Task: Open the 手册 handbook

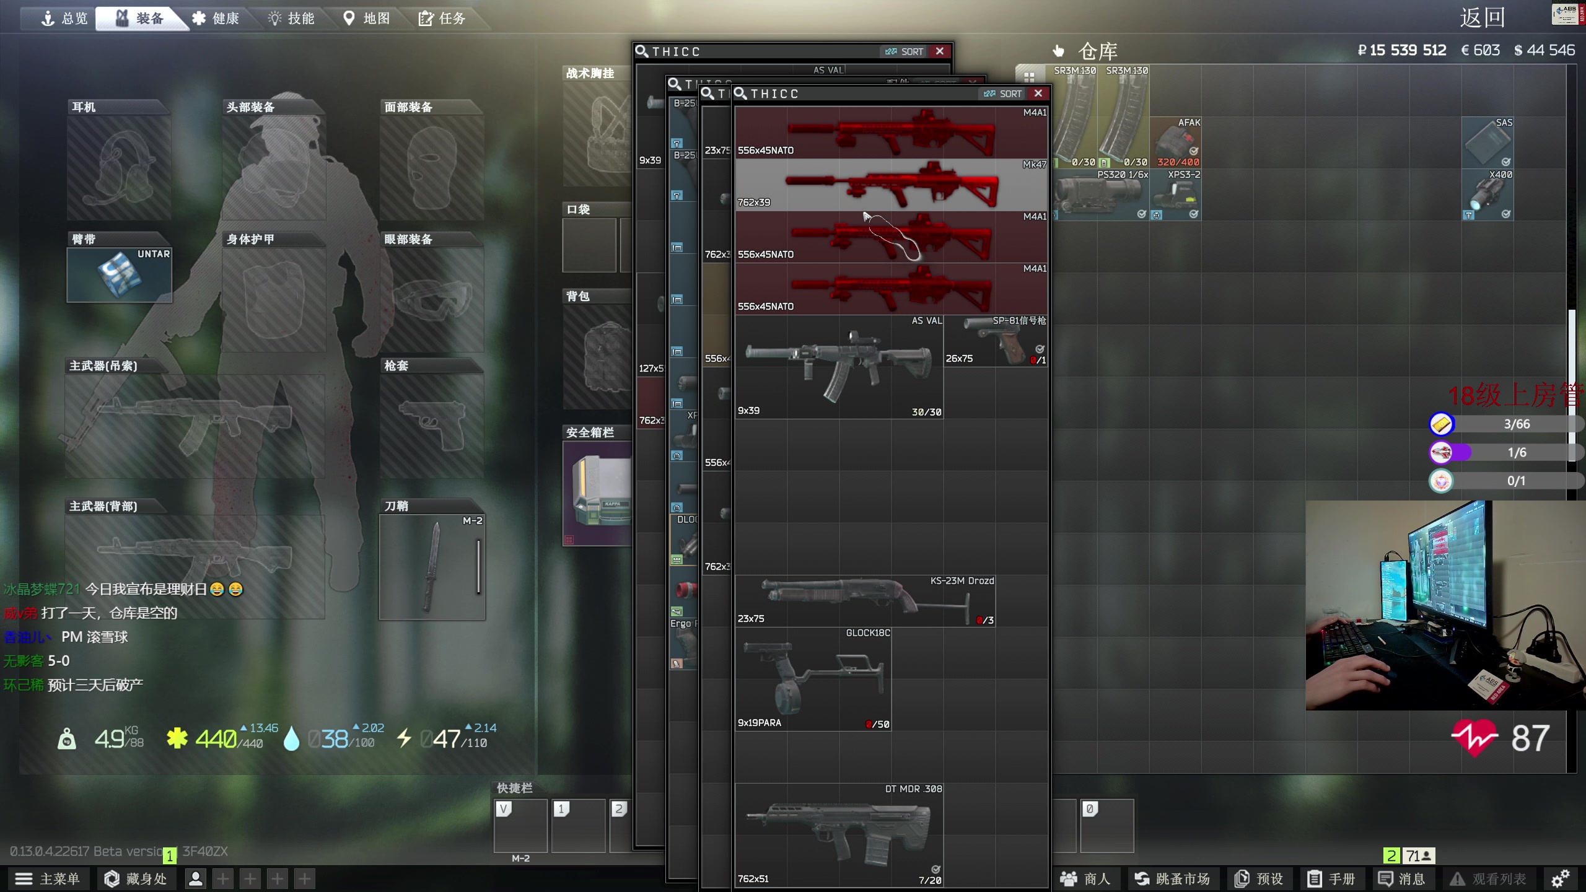Action: (x=1332, y=878)
